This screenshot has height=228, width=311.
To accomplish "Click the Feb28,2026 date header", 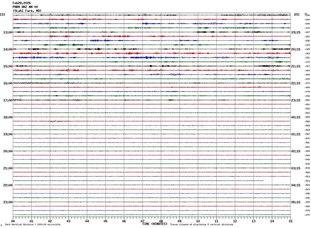I will point(22,3).
